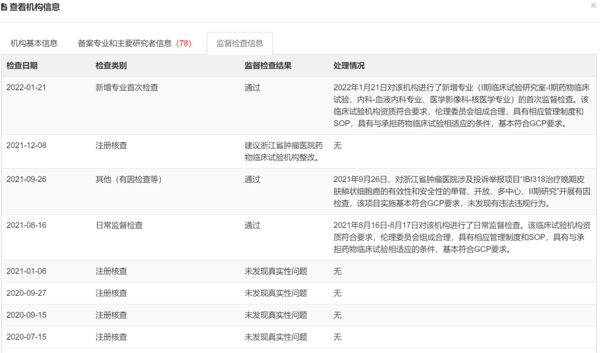Viewport: 600px width, 353px height.
Task: Click the 日常监督检查 category cell
Action: [119, 225]
